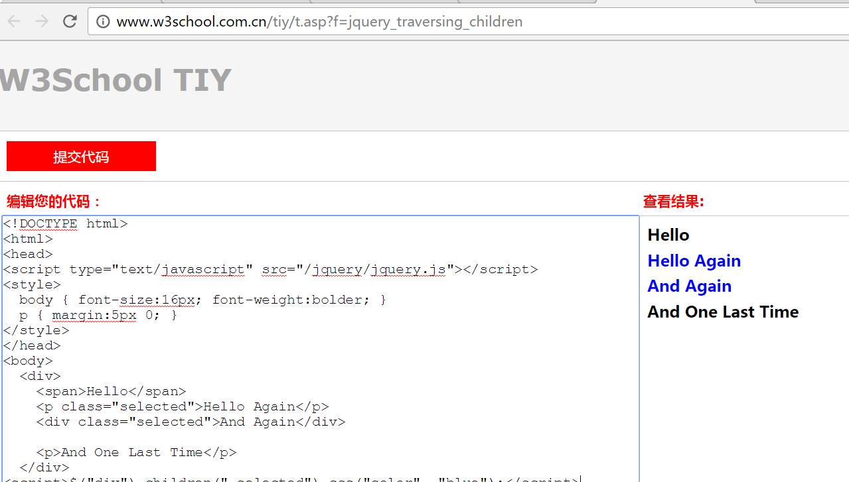Place cursor on p class selected Hello Again line
Image resolution: width=849 pixels, height=482 pixels.
(x=183, y=406)
